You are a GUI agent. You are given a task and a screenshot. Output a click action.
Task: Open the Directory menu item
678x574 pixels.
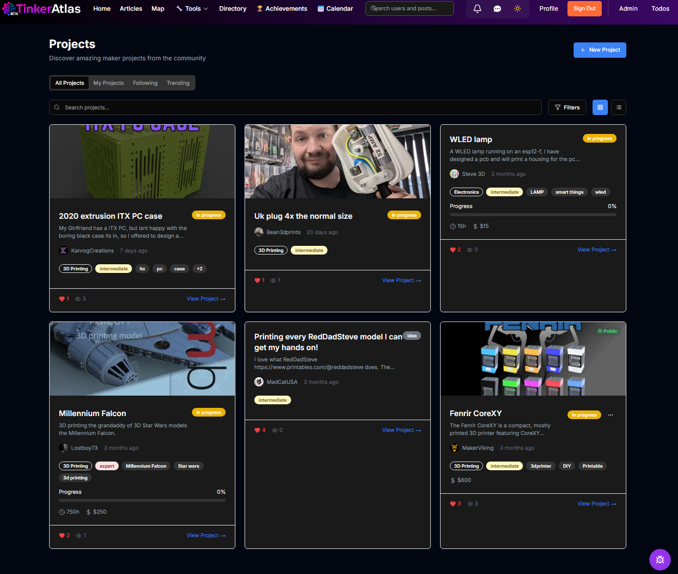(233, 8)
